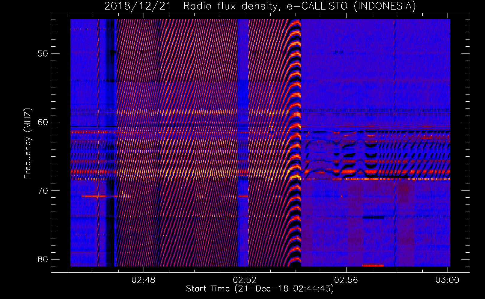
Task: Click the 50 frequency tick label
Action: click(43, 54)
